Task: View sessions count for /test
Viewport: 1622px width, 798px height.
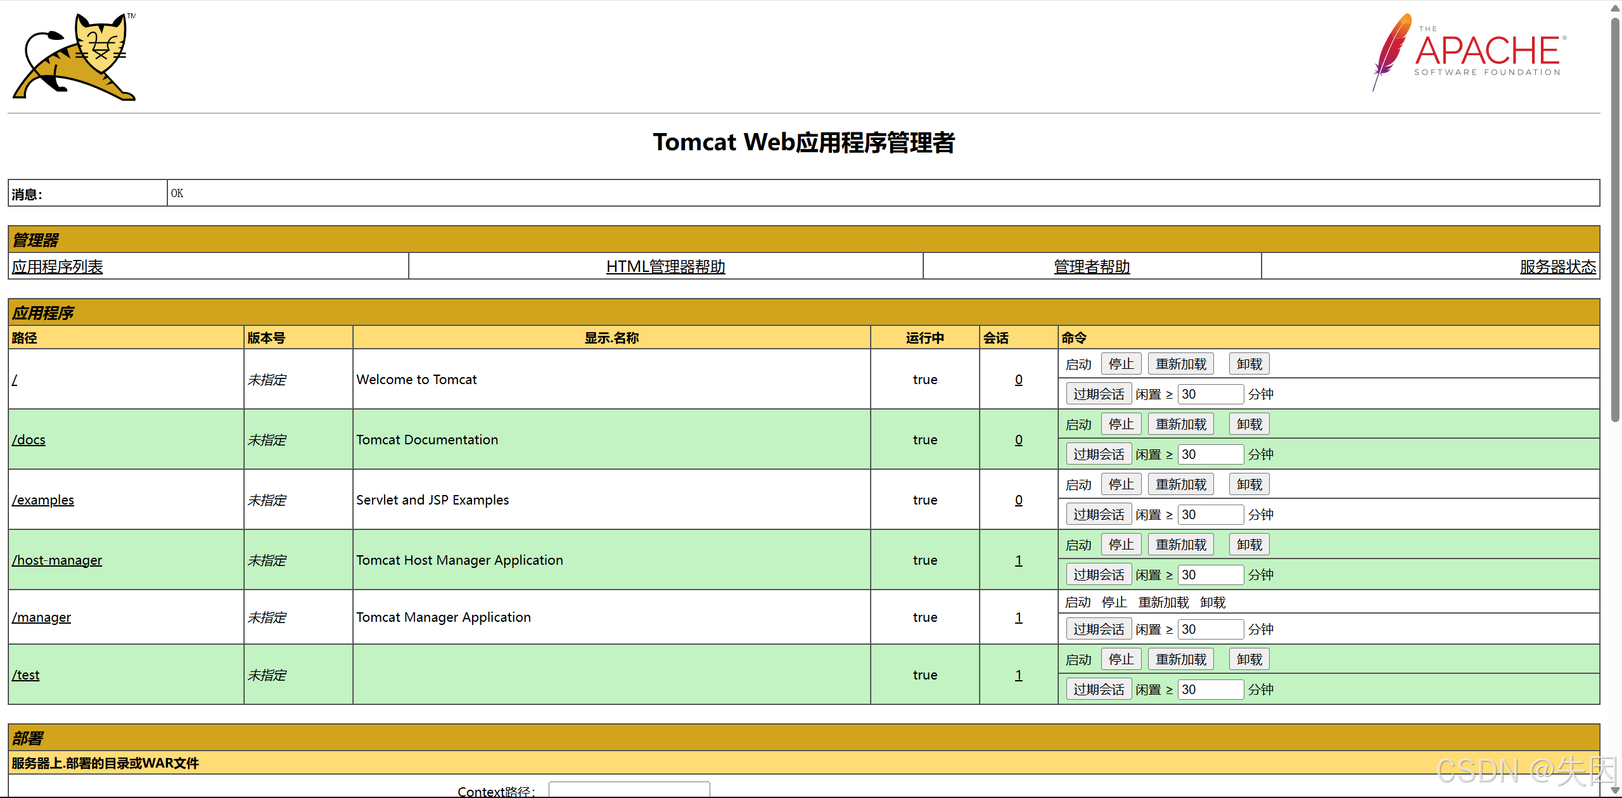Action: click(x=1018, y=674)
